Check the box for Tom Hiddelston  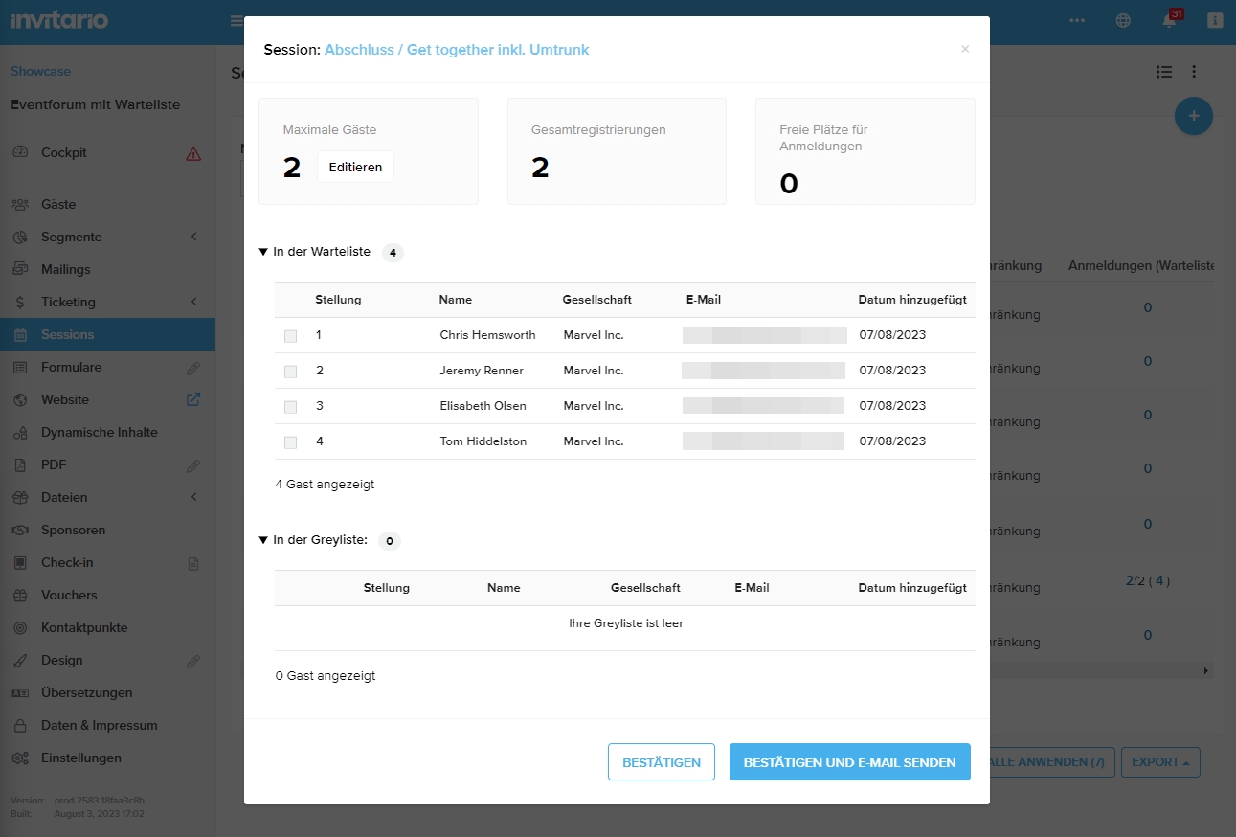click(291, 442)
